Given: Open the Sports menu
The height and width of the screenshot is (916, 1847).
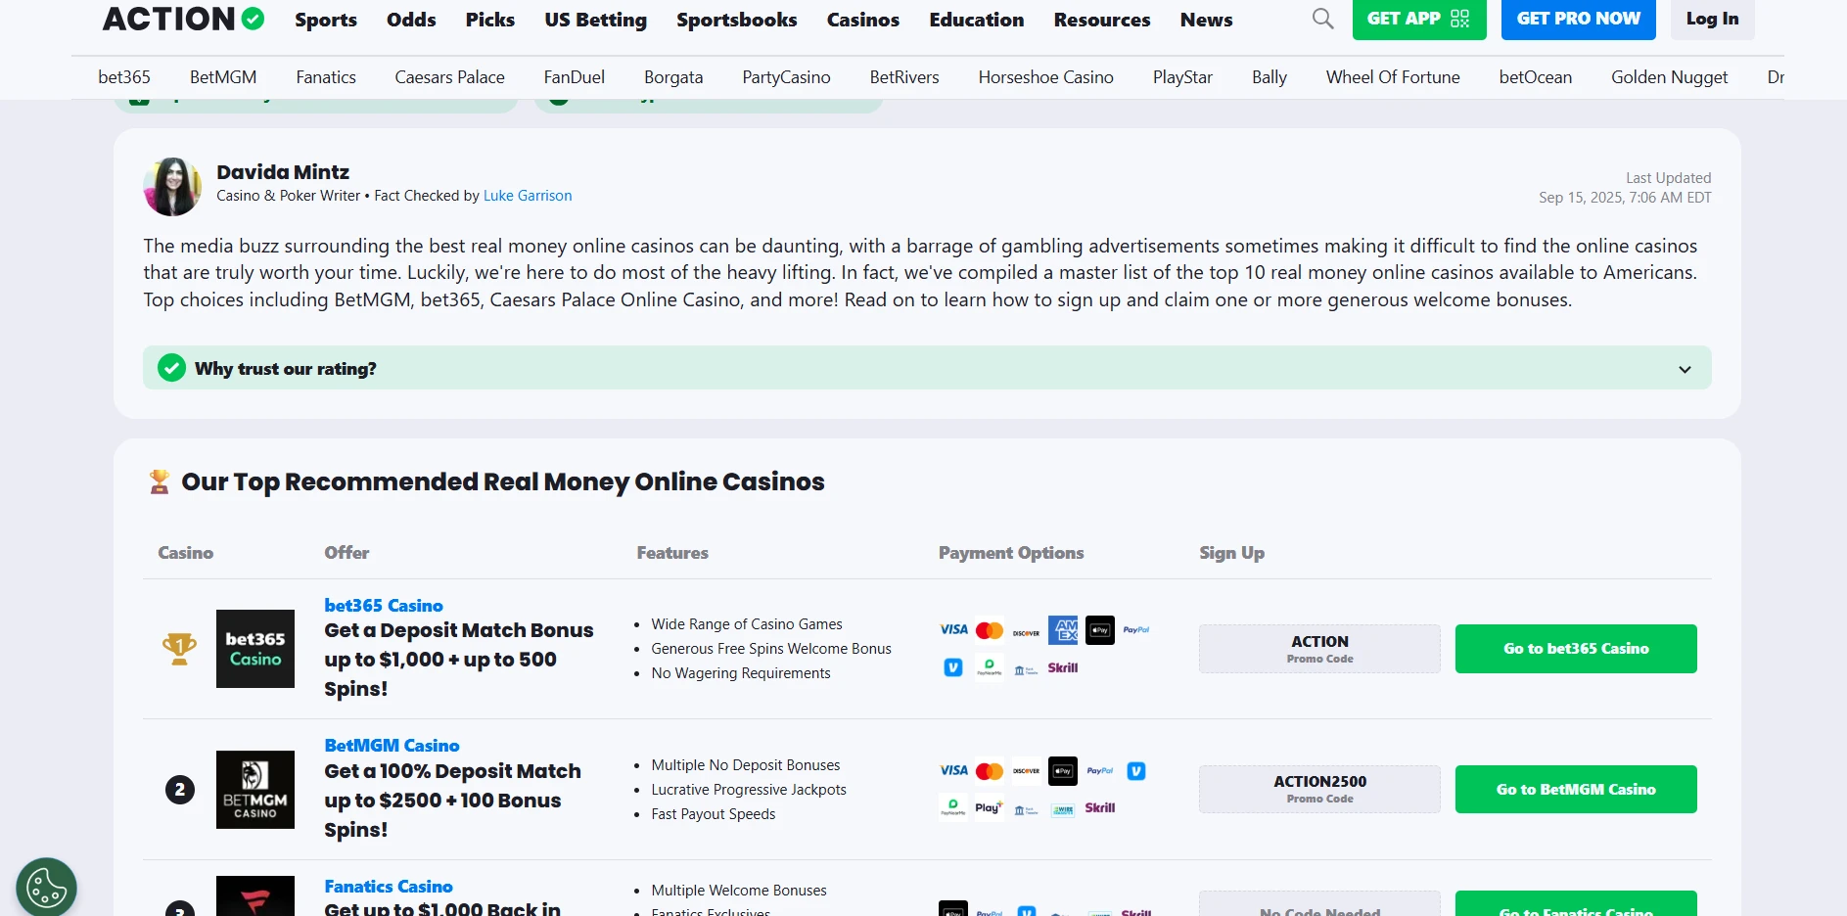Looking at the screenshot, I should [x=326, y=20].
